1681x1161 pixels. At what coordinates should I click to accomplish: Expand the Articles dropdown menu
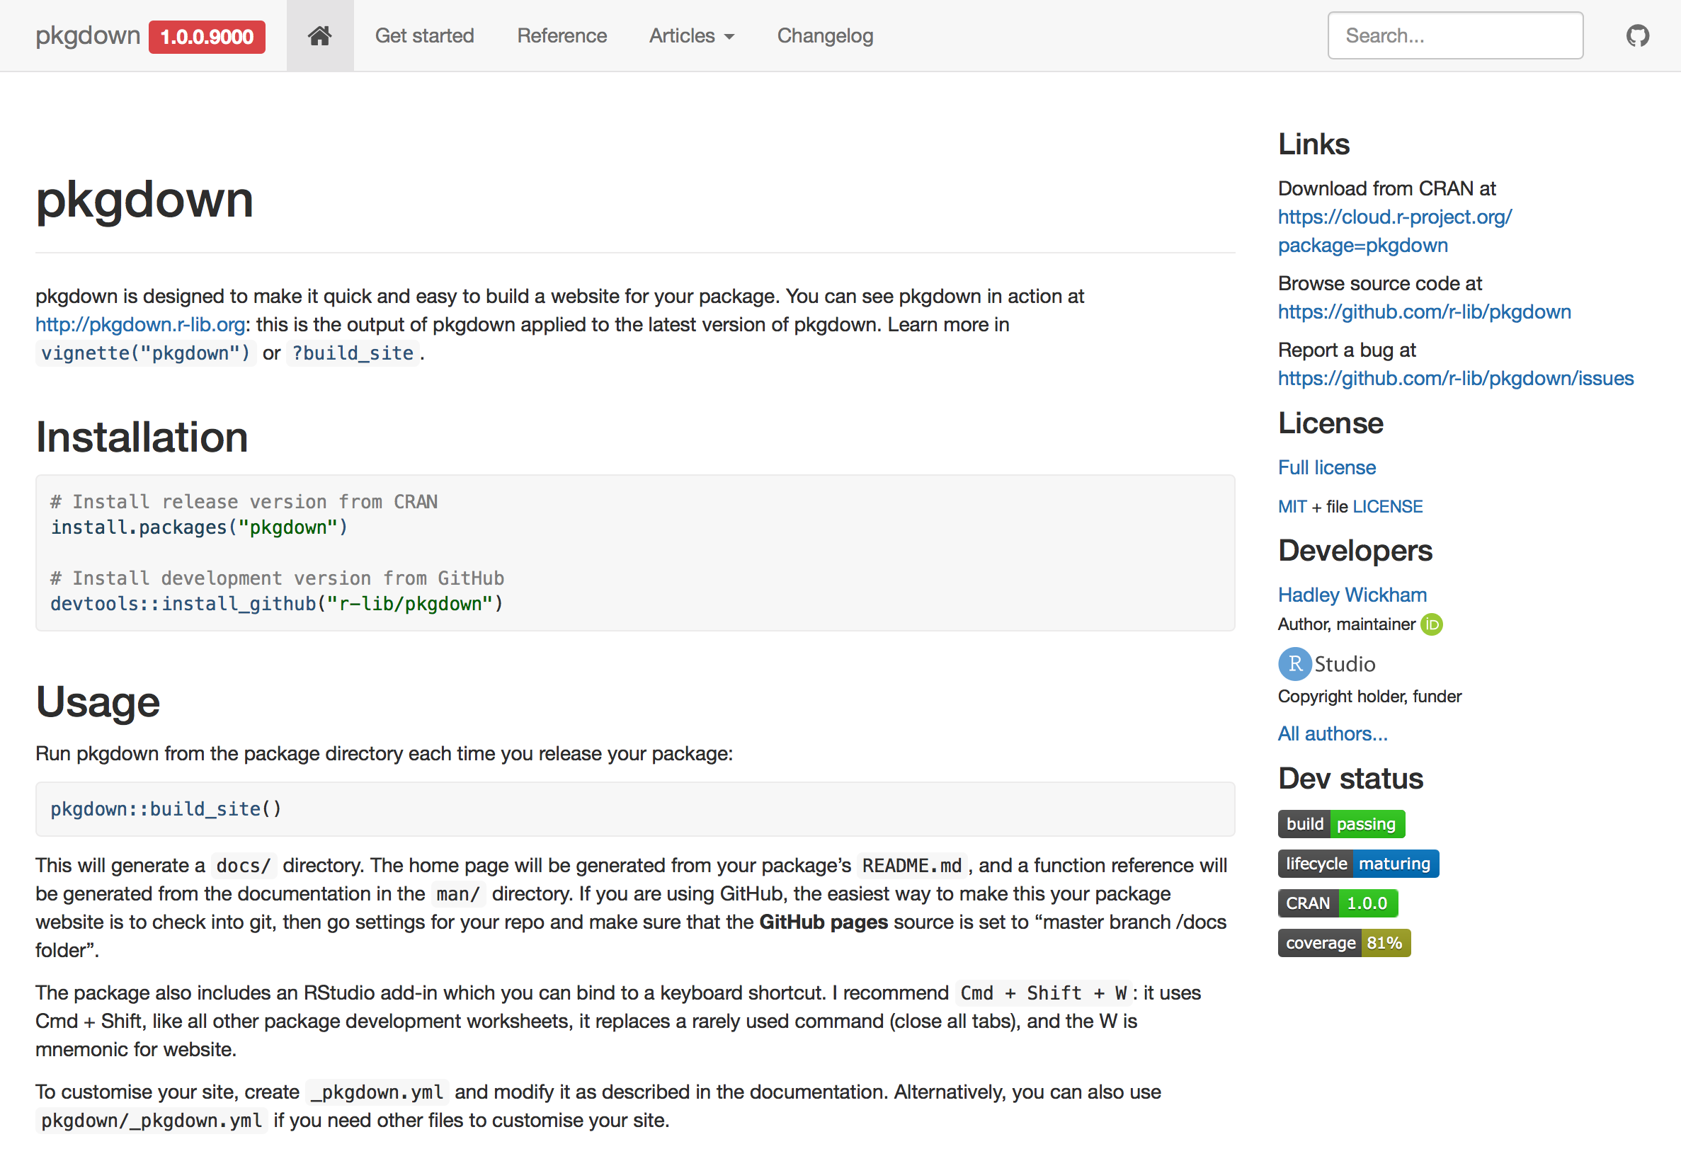click(x=691, y=35)
